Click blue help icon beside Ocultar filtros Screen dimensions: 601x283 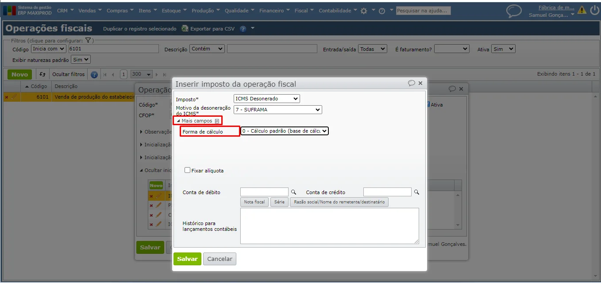tap(94, 74)
